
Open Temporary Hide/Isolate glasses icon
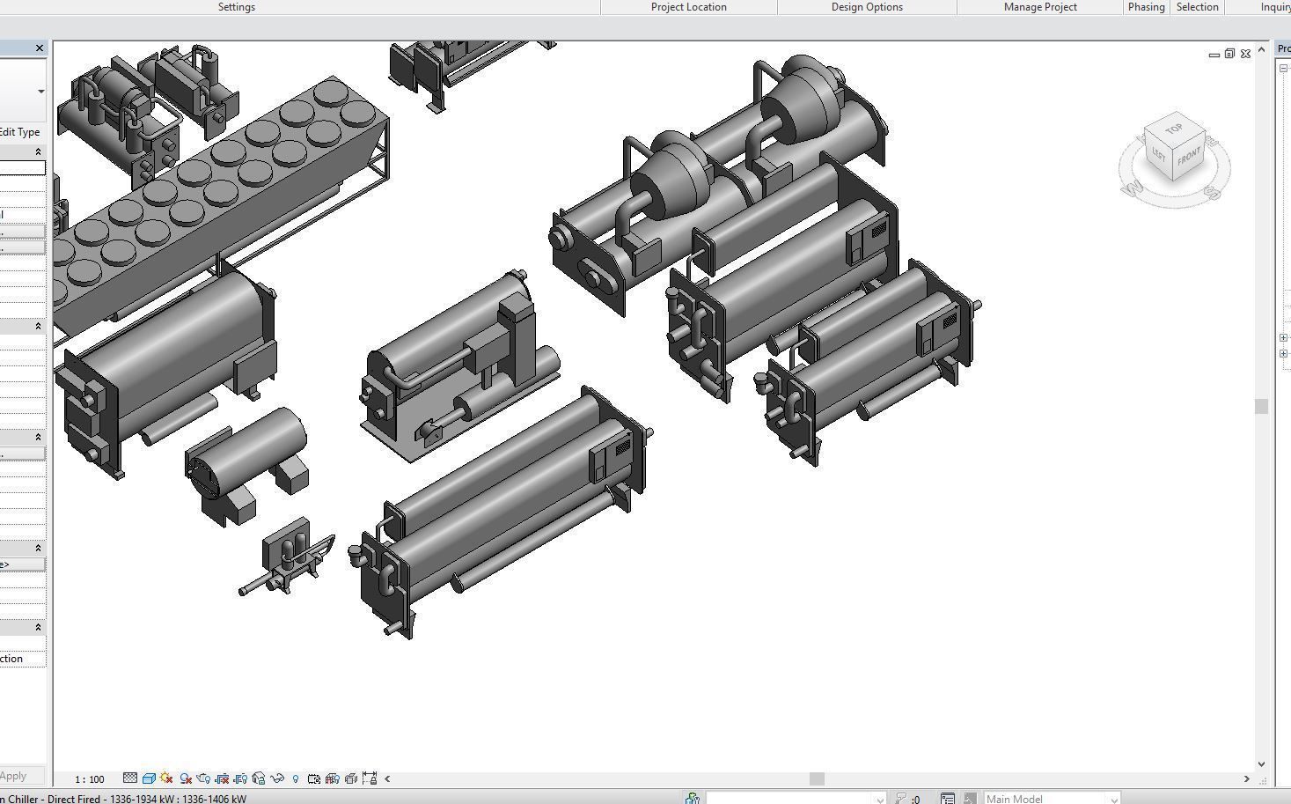pos(276,778)
